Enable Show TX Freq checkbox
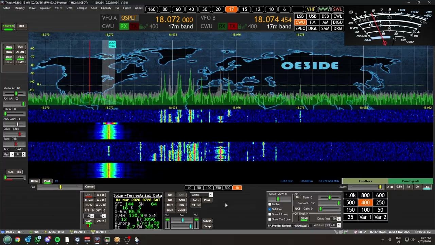 coord(270,214)
